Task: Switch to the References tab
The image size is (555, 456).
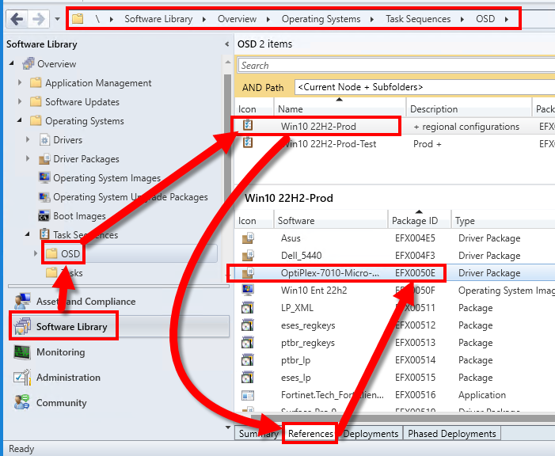Action: [310, 433]
